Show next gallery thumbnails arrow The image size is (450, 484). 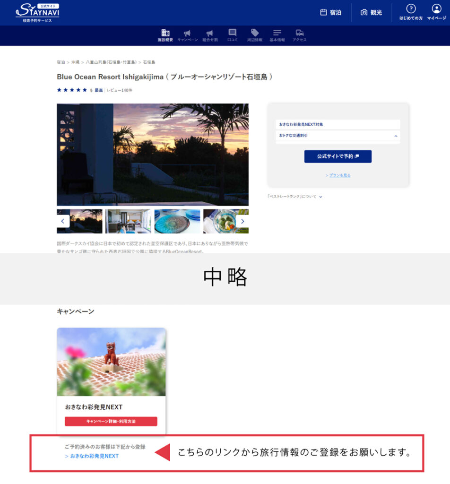242,221
